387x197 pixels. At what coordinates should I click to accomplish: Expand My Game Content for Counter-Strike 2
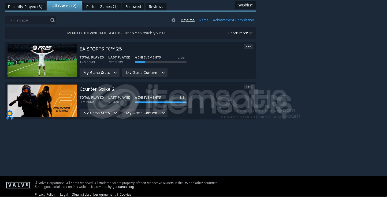pos(145,113)
